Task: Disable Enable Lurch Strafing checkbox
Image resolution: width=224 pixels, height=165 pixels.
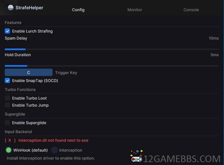Action: click(x=7, y=31)
